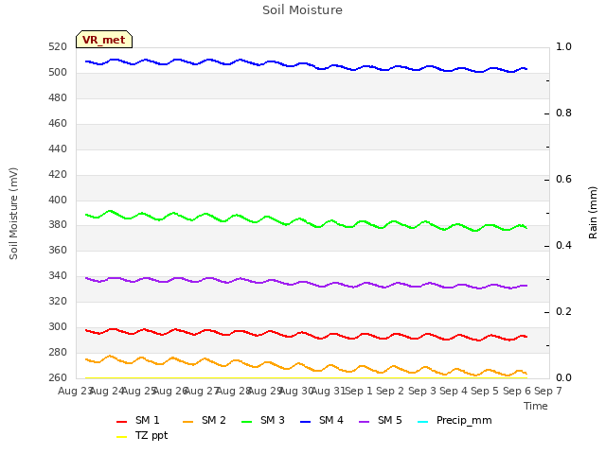This screenshot has width=606, height=454.
Task: Toggle SM 1 series in legend
Action: (138, 420)
